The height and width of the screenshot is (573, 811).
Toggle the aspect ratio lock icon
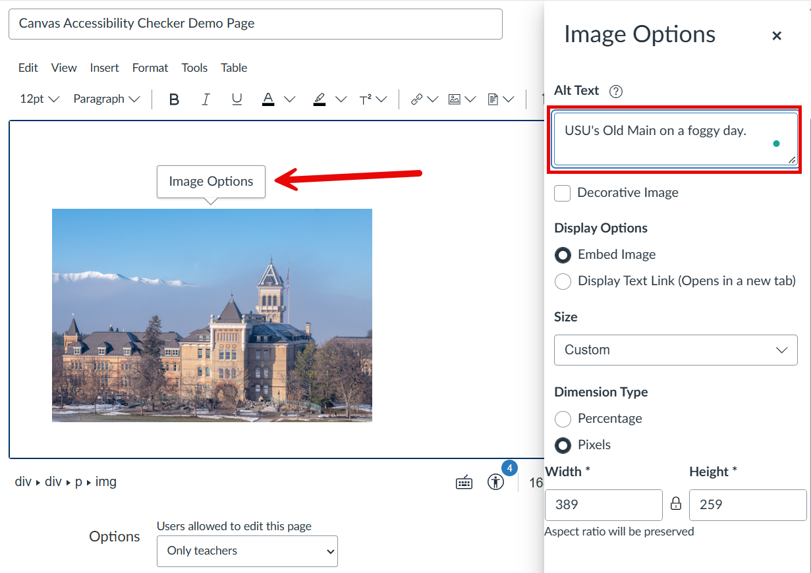676,505
